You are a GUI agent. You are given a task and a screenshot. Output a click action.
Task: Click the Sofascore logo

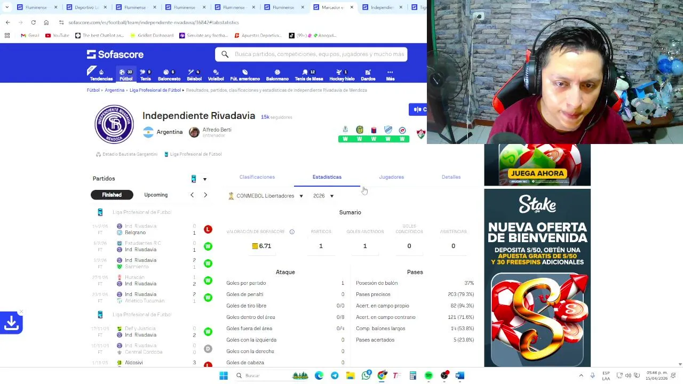point(115,54)
